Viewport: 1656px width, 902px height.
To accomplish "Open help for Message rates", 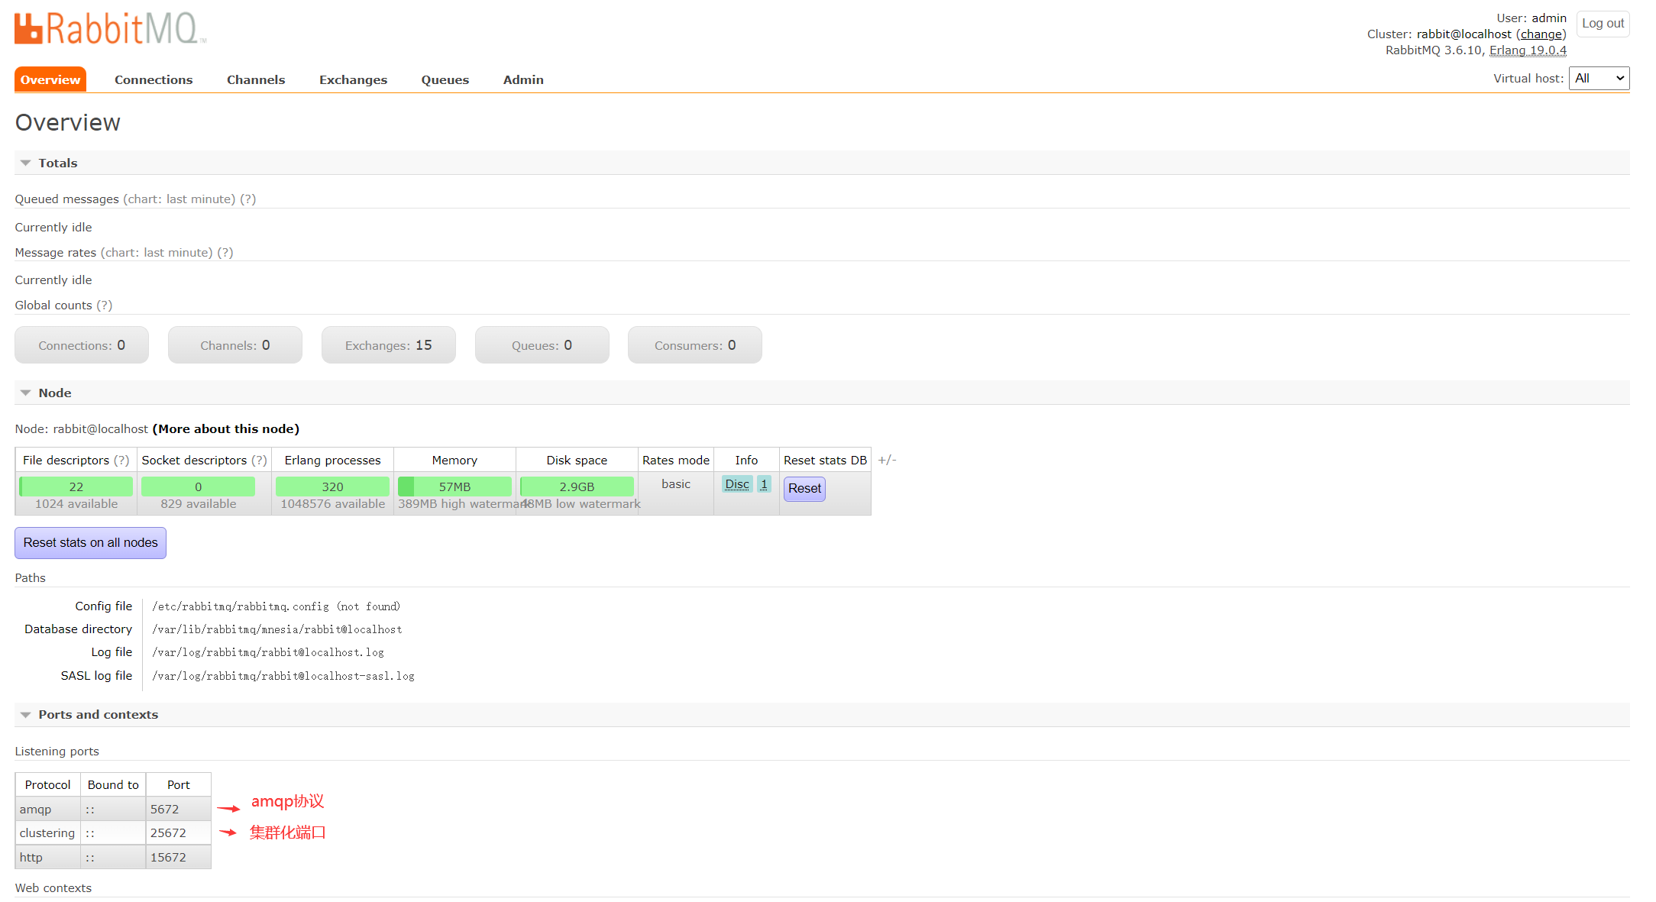I will point(225,253).
